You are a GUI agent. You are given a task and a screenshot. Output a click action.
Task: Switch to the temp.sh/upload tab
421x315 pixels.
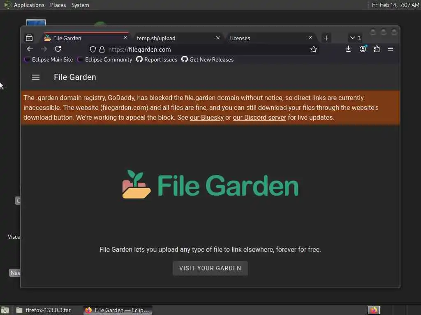[178, 38]
